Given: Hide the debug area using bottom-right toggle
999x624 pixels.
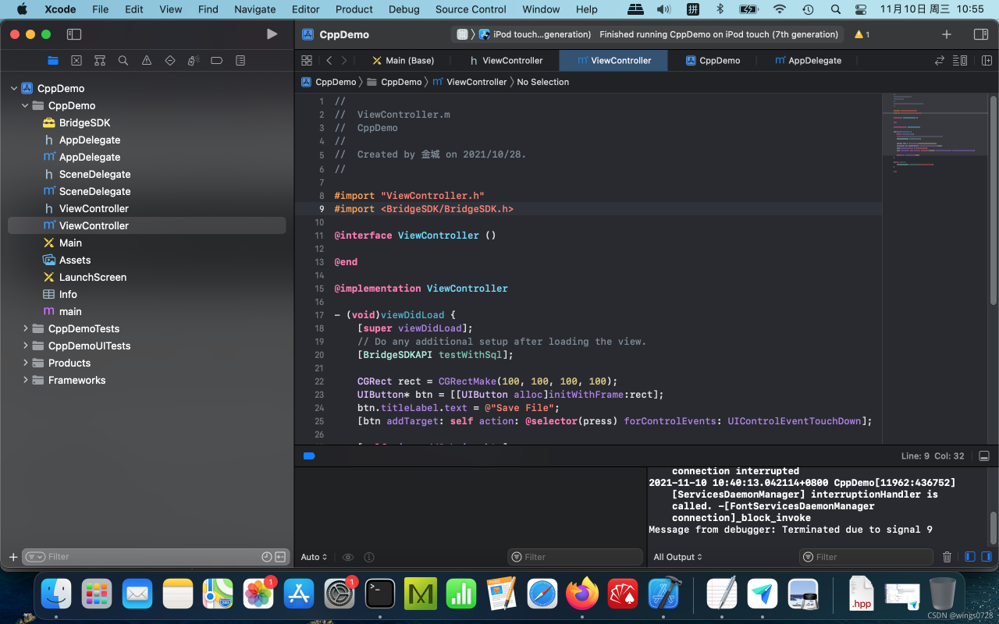Looking at the screenshot, I should (984, 456).
